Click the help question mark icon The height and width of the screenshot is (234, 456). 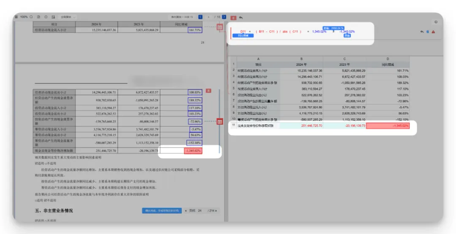[x=436, y=22]
